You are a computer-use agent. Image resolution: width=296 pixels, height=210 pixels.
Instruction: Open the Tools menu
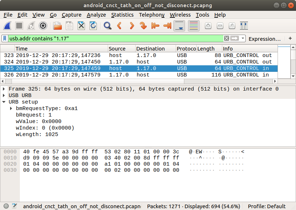pyautogui.click(x=202, y=15)
